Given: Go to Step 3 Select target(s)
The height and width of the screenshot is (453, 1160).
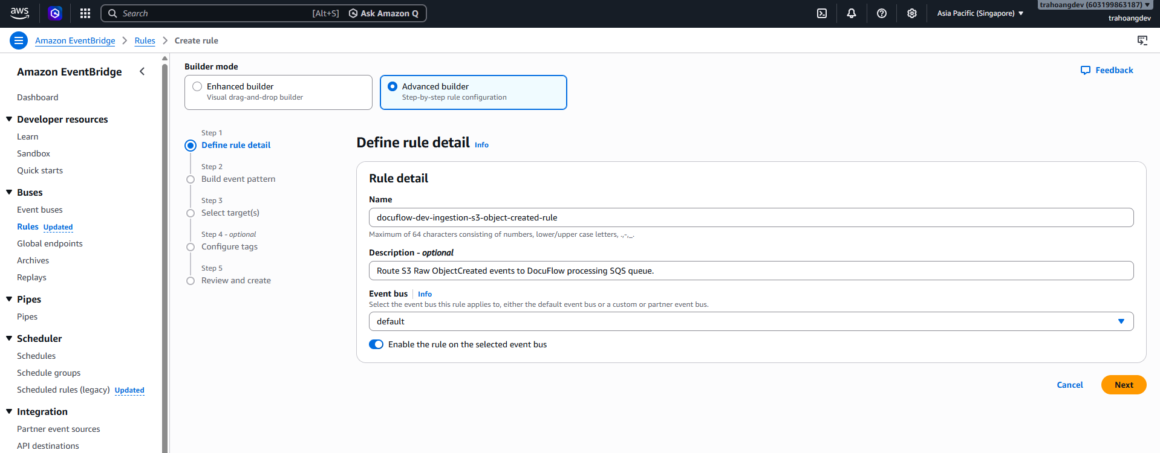Looking at the screenshot, I should (230, 213).
